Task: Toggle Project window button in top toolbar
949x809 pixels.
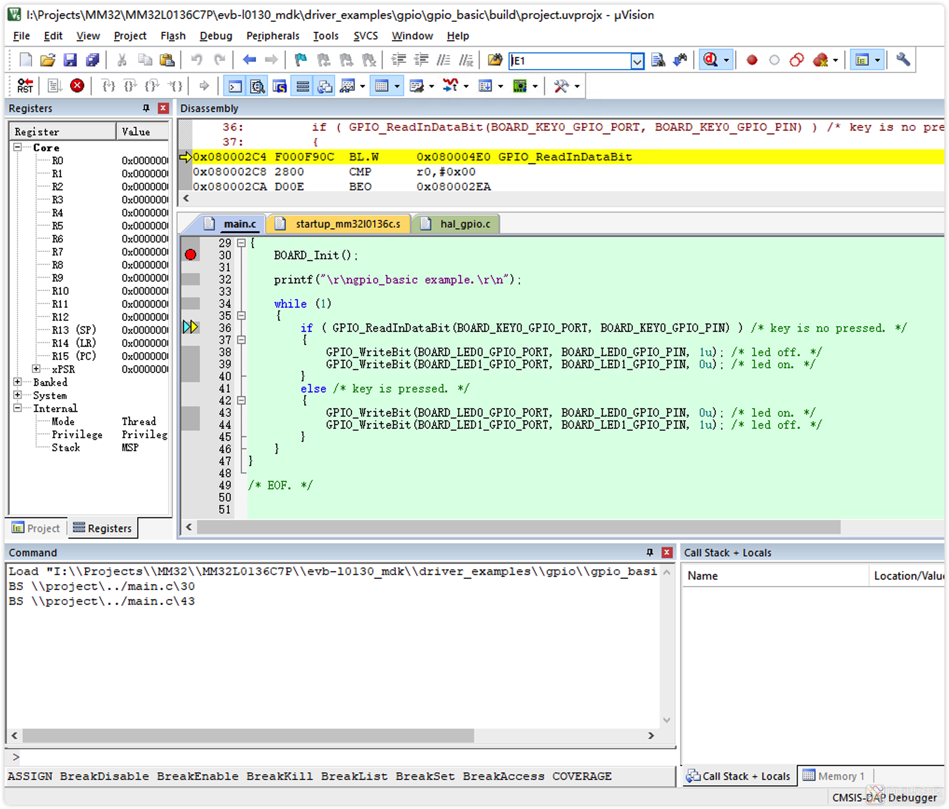Action: (x=862, y=60)
